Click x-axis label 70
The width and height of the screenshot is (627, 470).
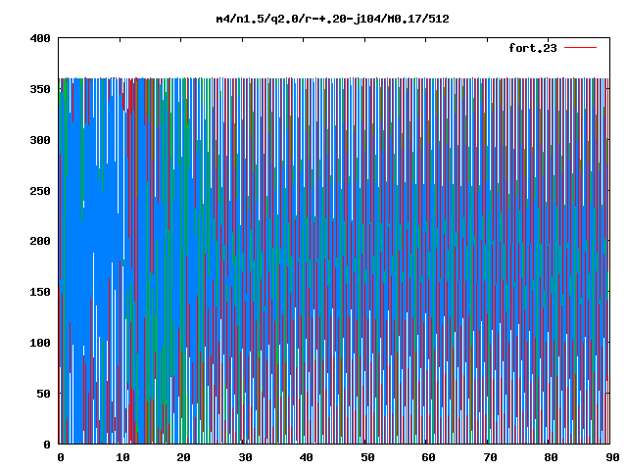click(x=490, y=457)
